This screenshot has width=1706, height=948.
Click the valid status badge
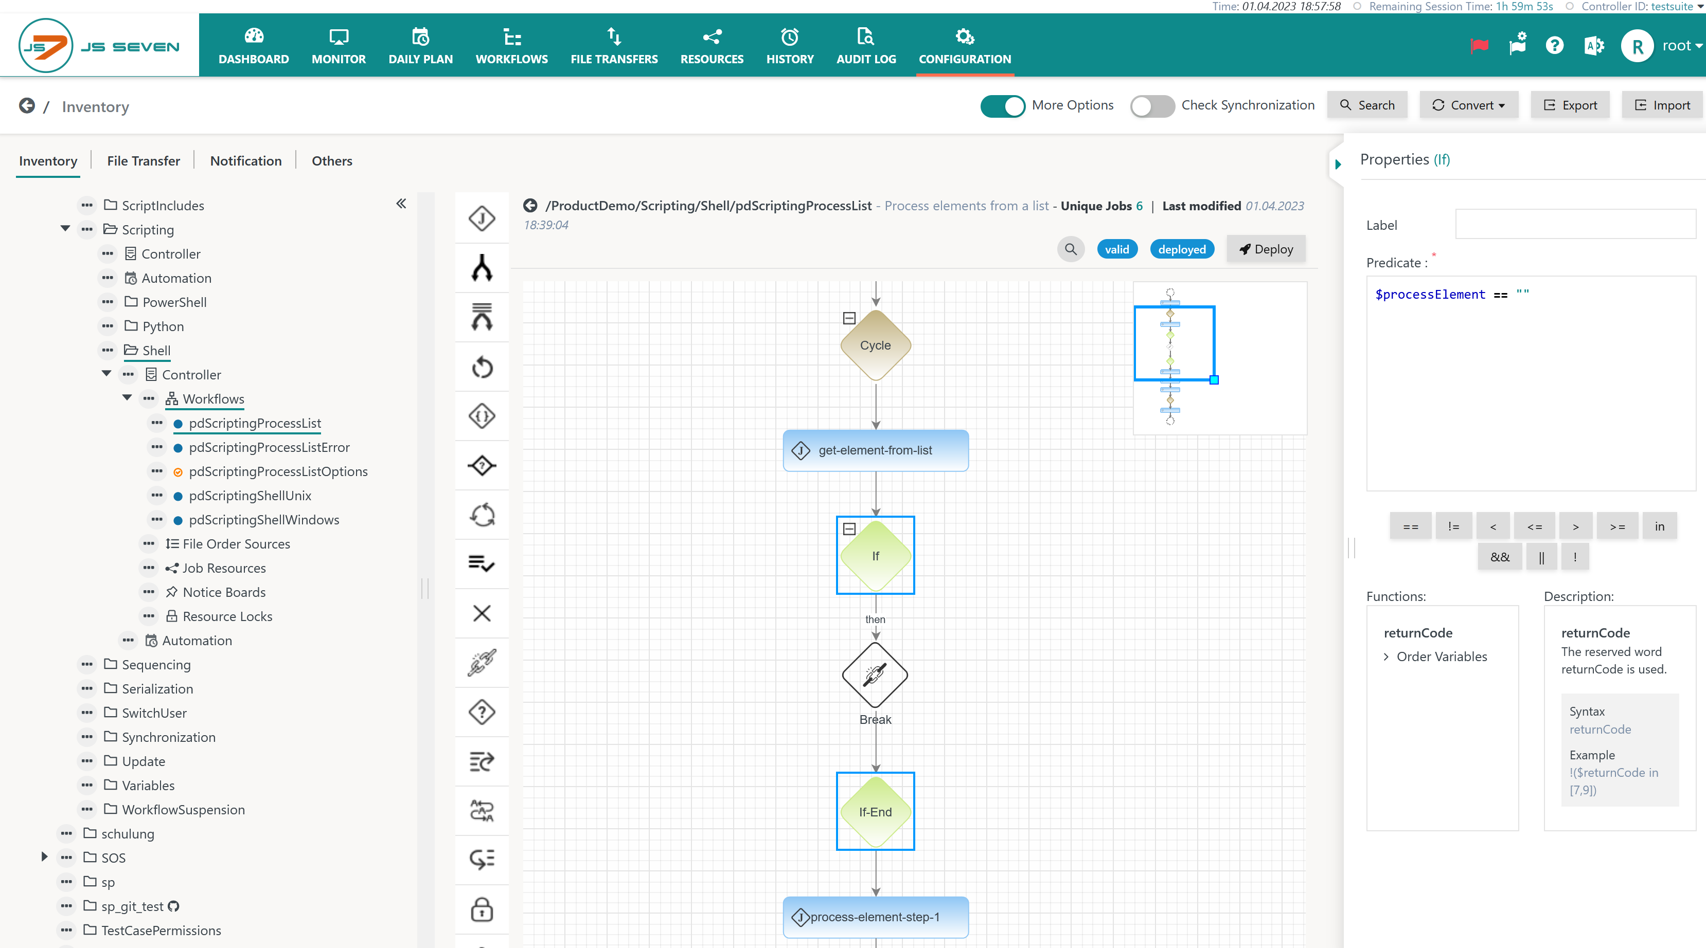coord(1116,249)
